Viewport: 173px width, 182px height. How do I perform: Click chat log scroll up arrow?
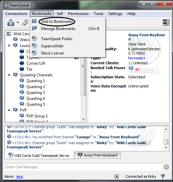166,129
